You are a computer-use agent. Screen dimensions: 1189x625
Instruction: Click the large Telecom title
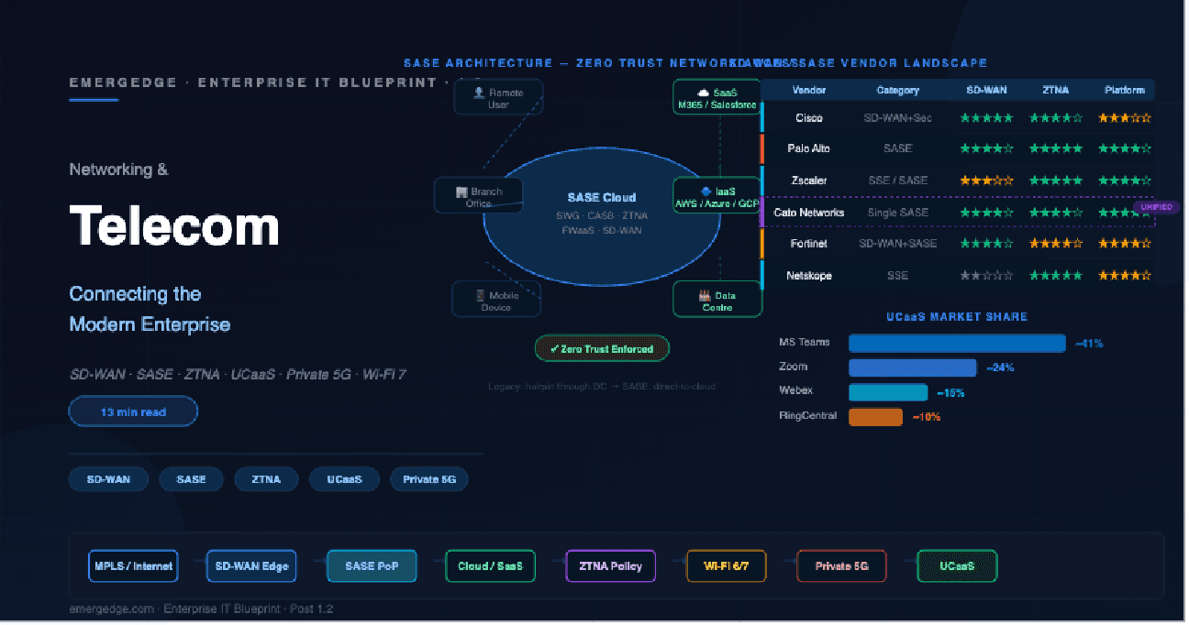pyautogui.click(x=174, y=225)
